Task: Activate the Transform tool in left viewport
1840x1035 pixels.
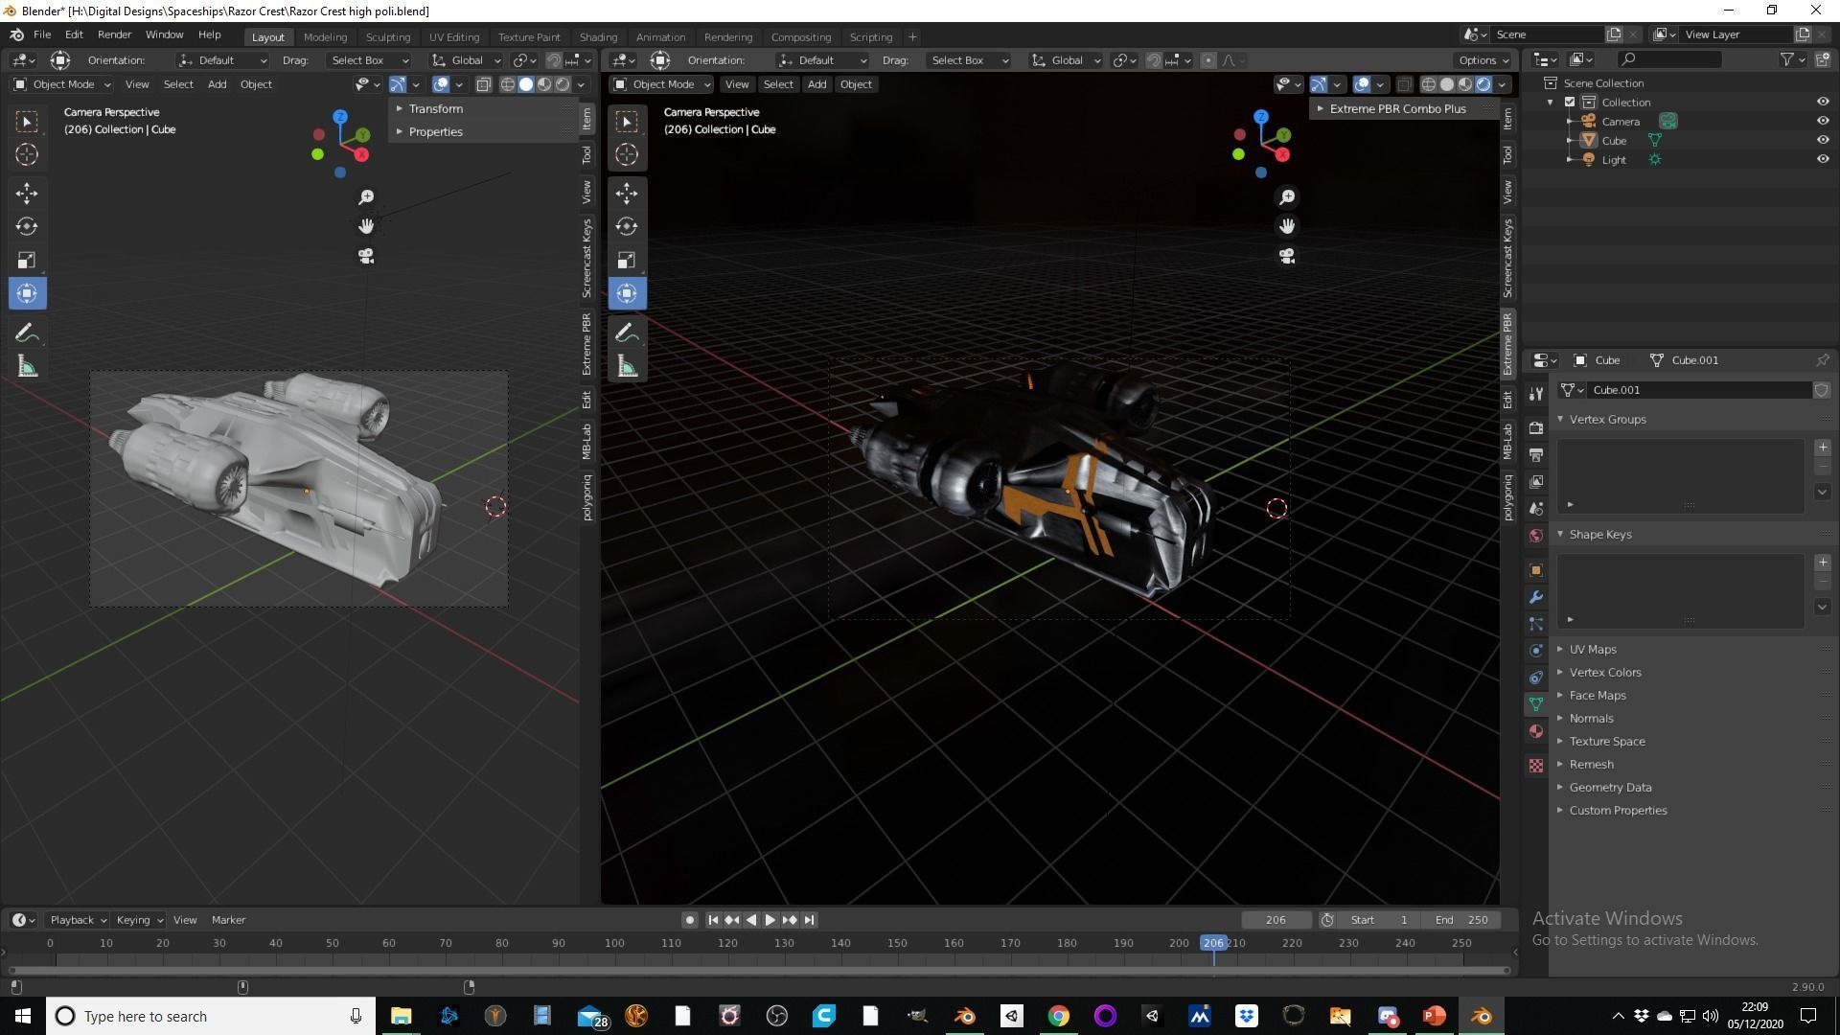Action: click(x=27, y=293)
